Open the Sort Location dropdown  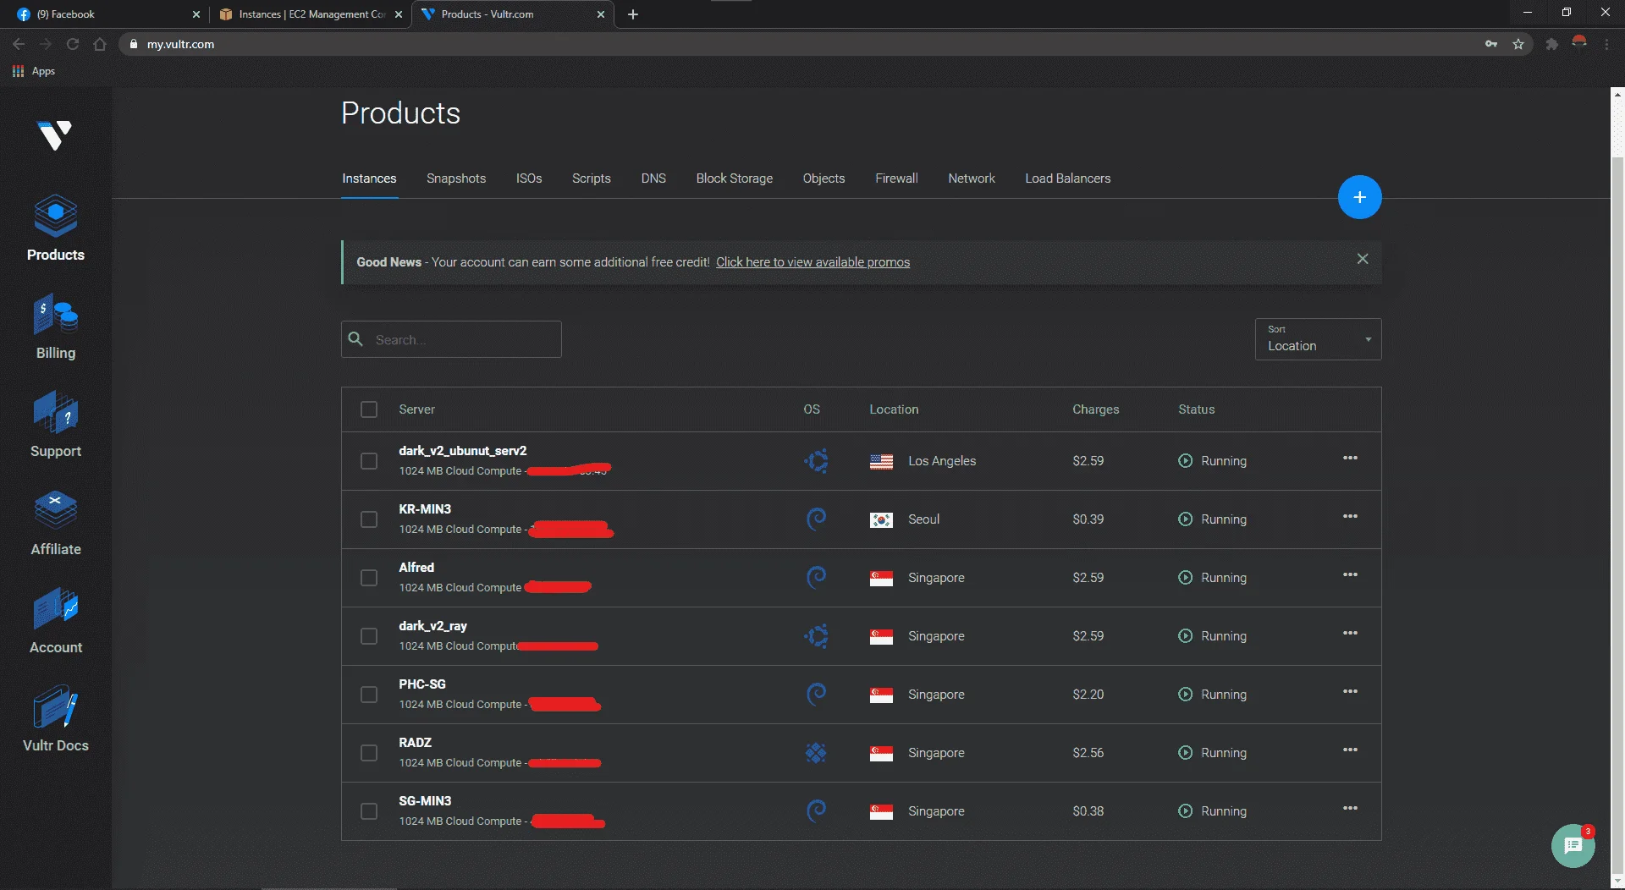tap(1318, 339)
